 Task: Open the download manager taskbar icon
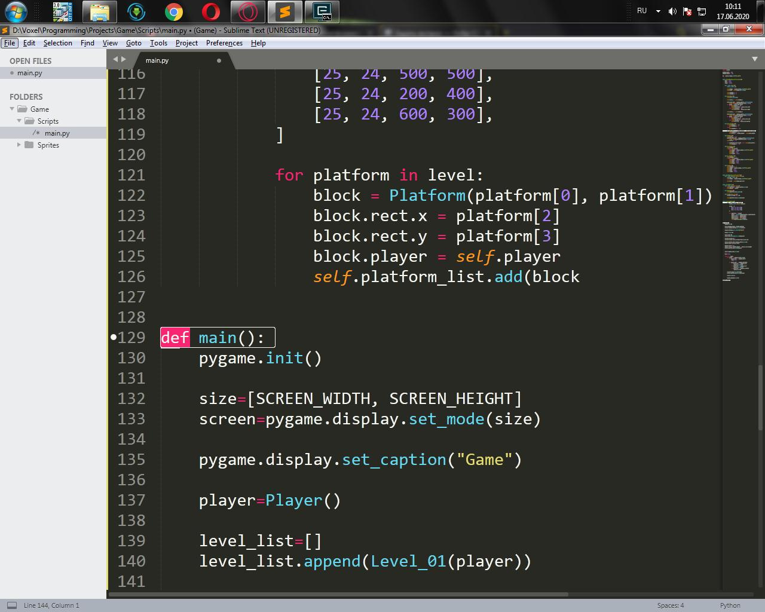point(136,11)
